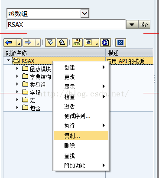Choose 激活 from context menu
The height and width of the screenshot is (178, 159).
tap(81, 106)
